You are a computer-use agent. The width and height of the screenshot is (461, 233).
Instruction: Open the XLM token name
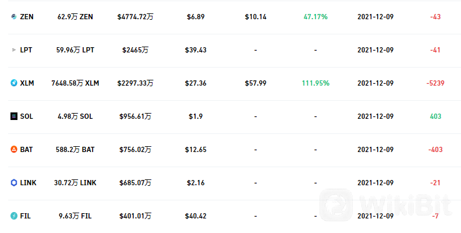27,83
